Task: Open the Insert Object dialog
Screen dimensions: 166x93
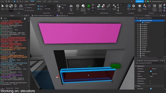Action: [140, 8]
